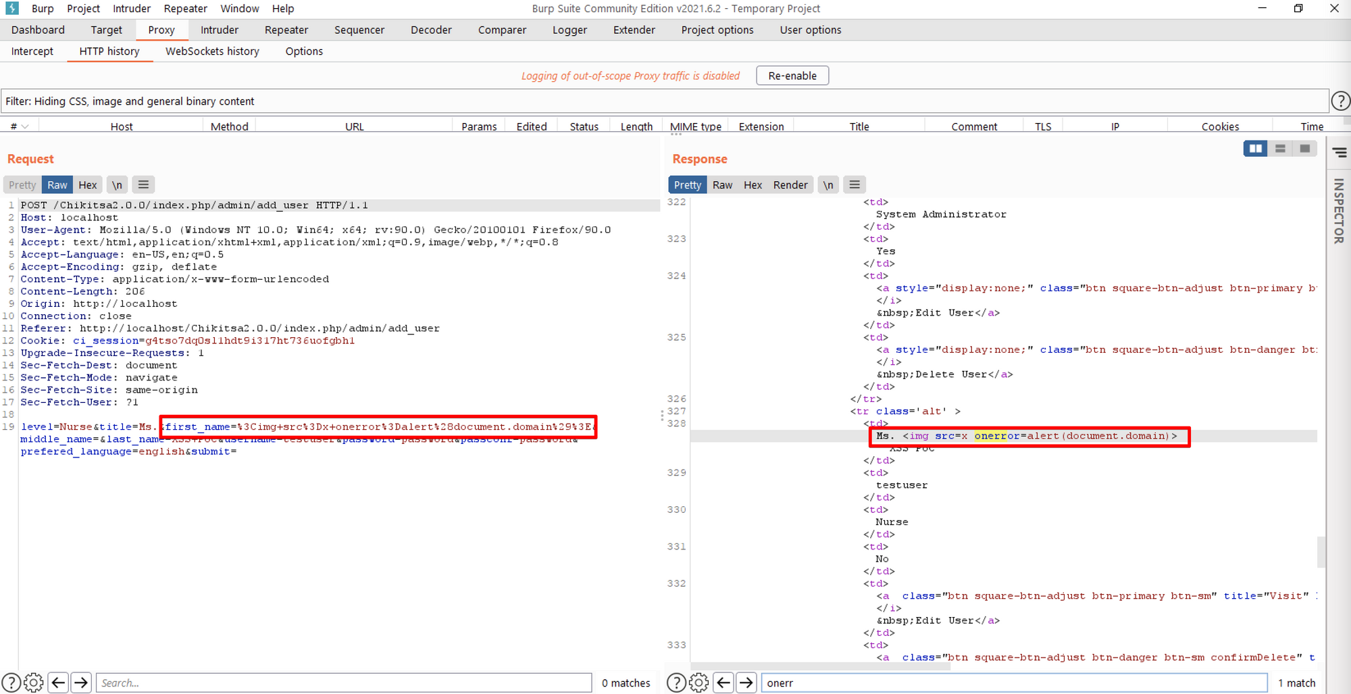Sort history by Method column

230,126
